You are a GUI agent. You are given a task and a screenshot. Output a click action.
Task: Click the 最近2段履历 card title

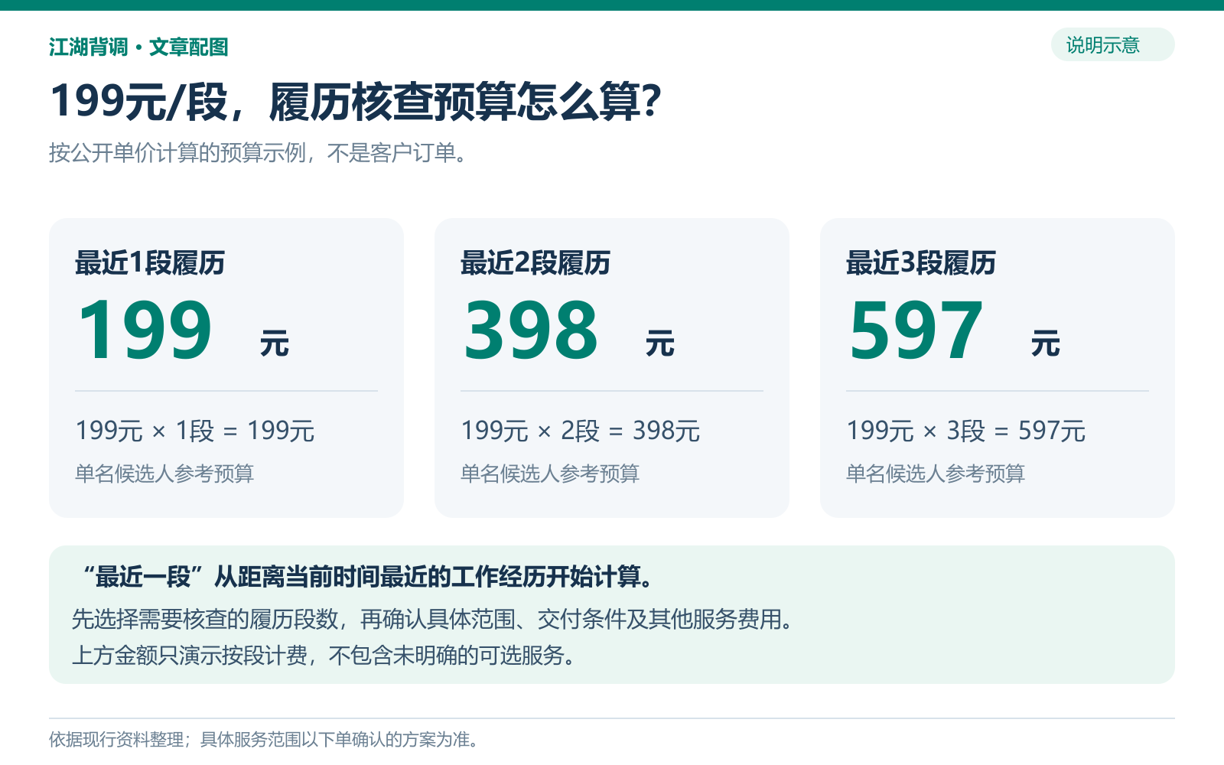(535, 263)
